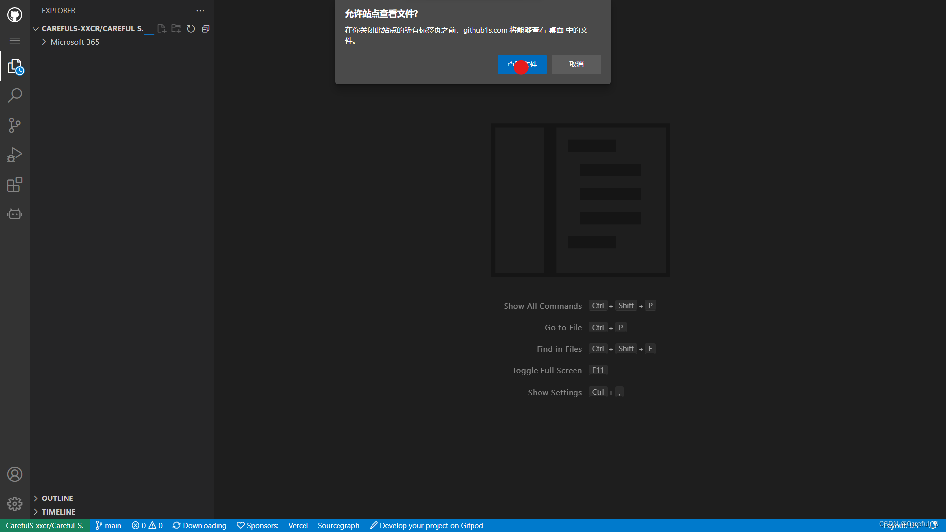
Task: Expand the Microsoft 365 folder
Action: click(74, 42)
